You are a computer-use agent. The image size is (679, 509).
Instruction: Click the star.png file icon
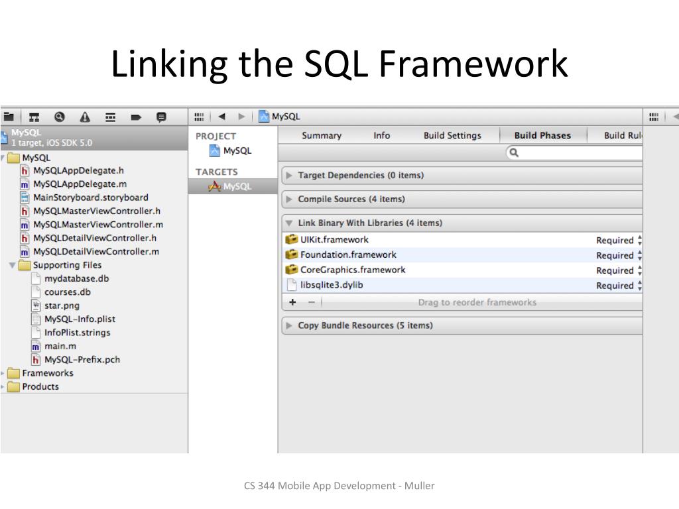tap(36, 306)
